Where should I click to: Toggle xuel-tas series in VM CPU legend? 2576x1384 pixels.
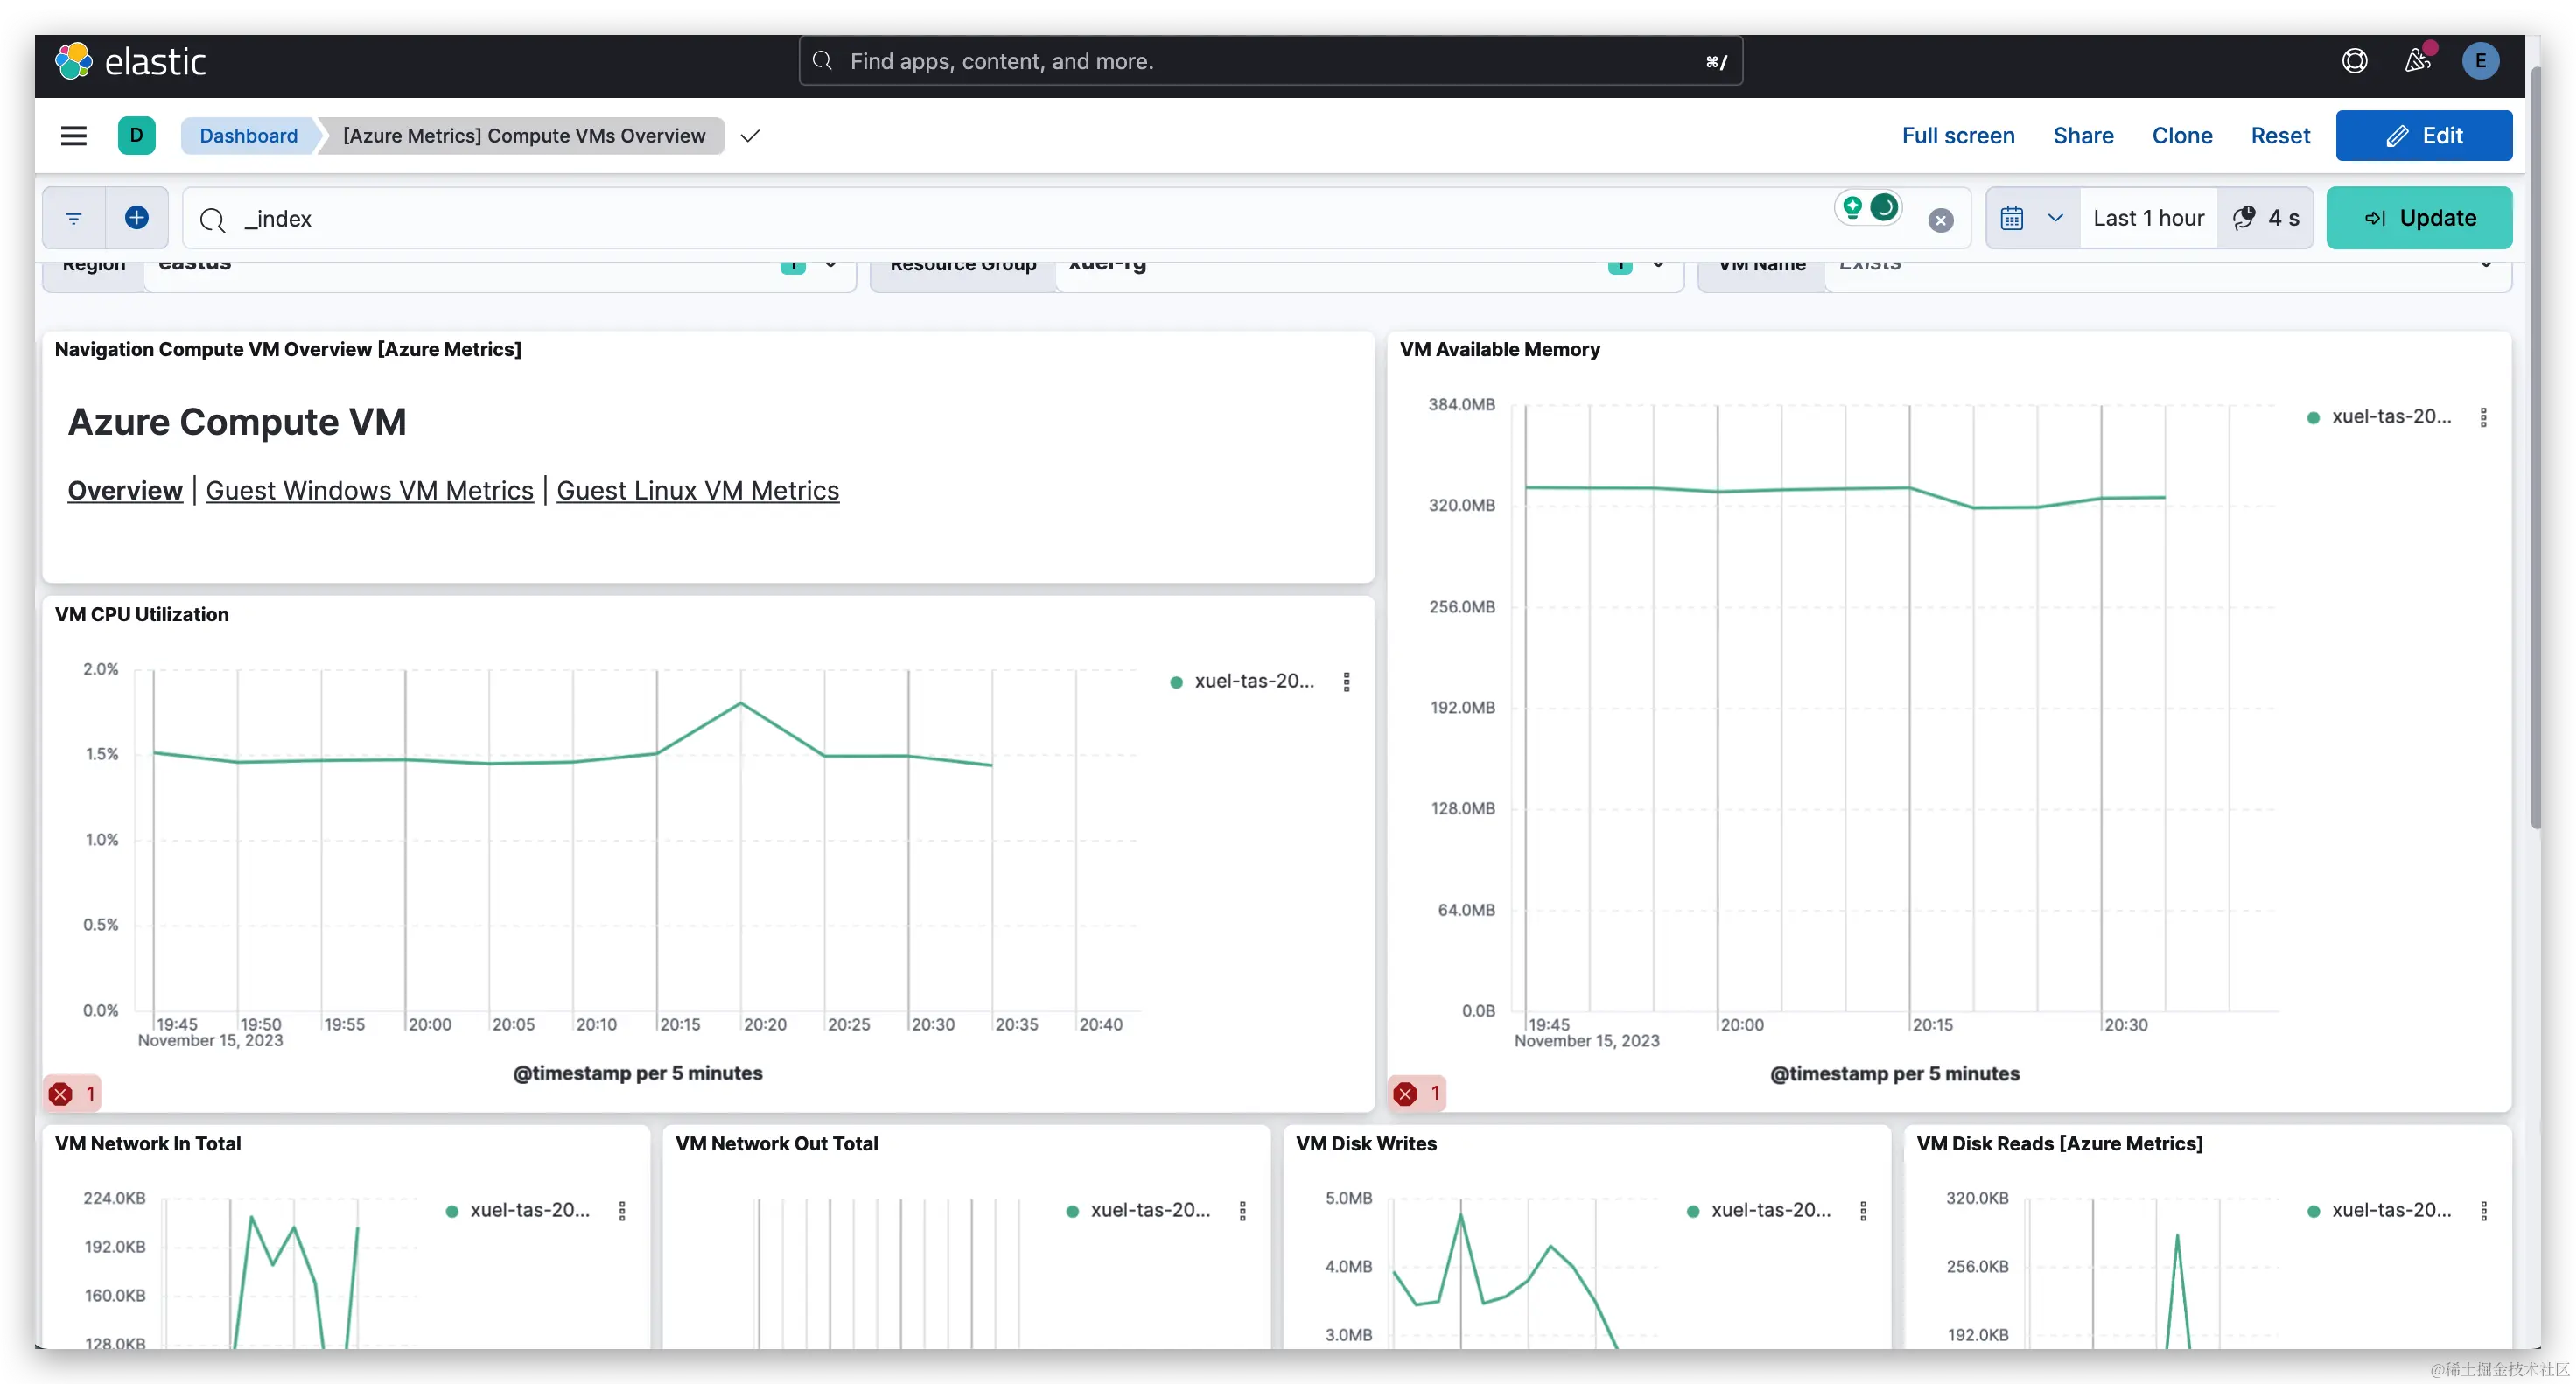[x=1242, y=681]
